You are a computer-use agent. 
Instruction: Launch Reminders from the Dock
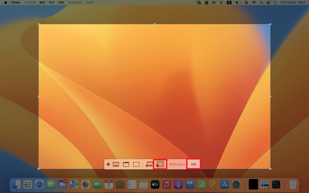(132, 185)
